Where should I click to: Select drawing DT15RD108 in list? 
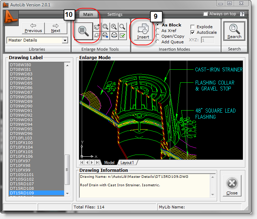(37, 189)
